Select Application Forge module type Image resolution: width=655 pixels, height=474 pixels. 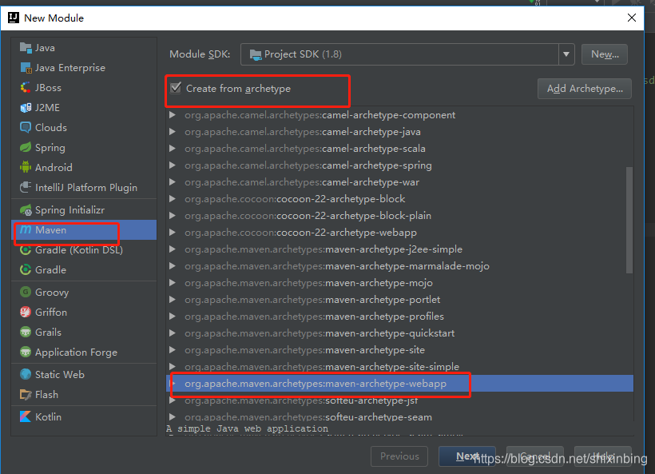point(84,352)
